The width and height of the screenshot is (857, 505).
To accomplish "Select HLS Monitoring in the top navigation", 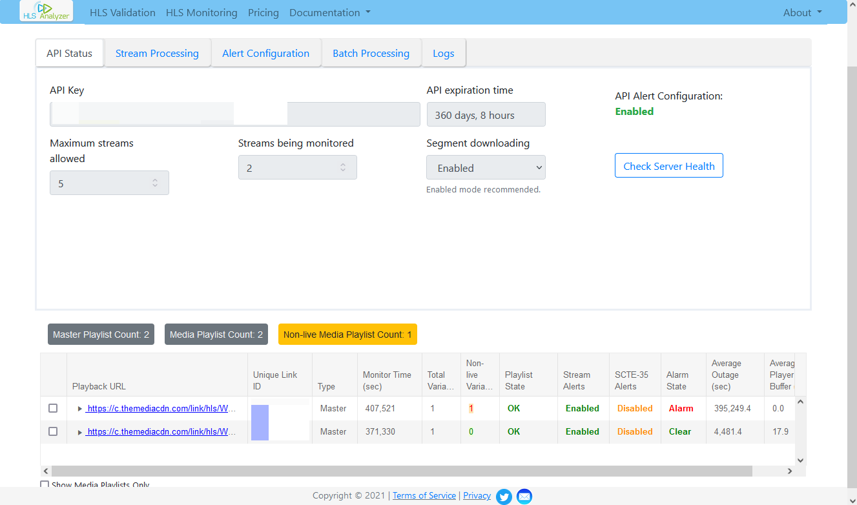I will coord(201,12).
